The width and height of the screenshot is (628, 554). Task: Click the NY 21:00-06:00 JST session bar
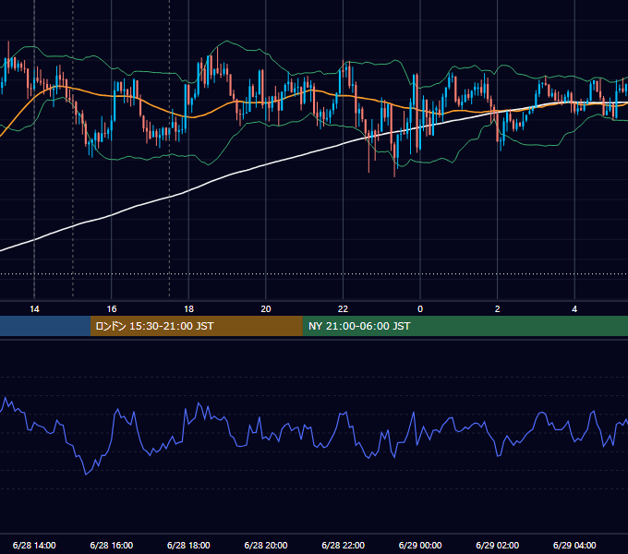pos(465,326)
